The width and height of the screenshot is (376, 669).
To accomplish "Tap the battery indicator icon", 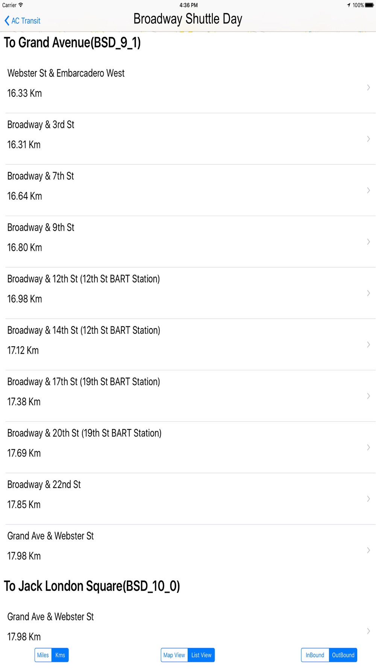I will 369,5.
